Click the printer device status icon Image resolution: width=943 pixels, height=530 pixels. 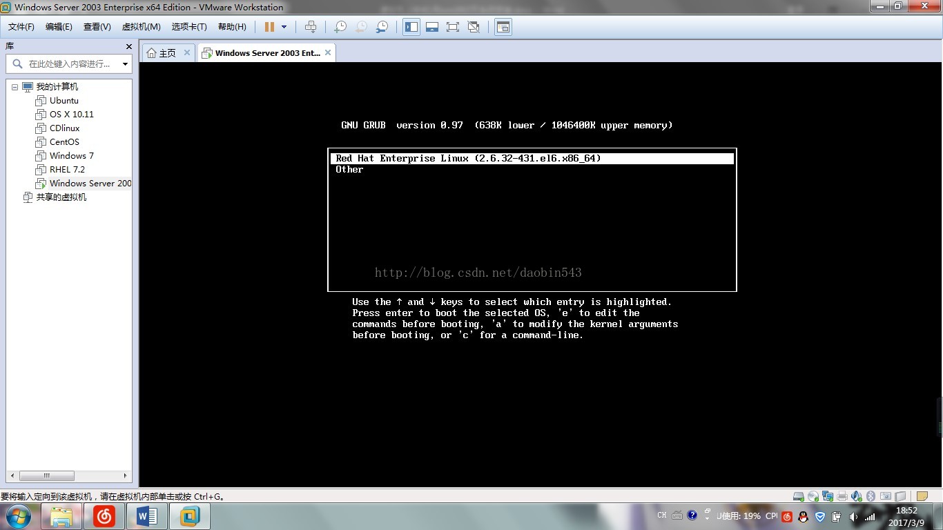[842, 496]
